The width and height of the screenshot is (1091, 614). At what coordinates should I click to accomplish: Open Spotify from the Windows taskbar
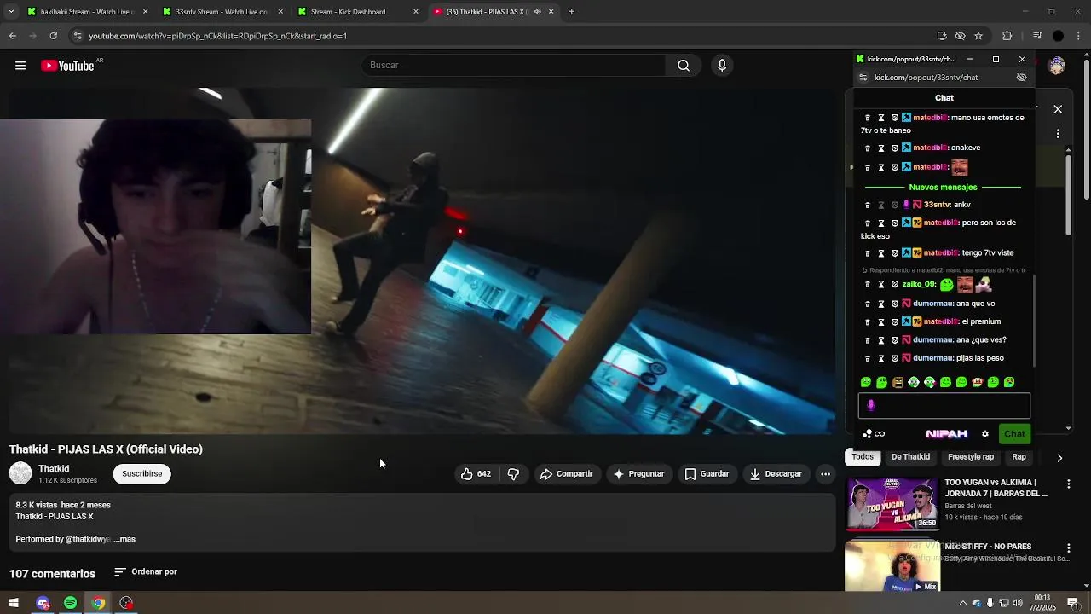70,603
